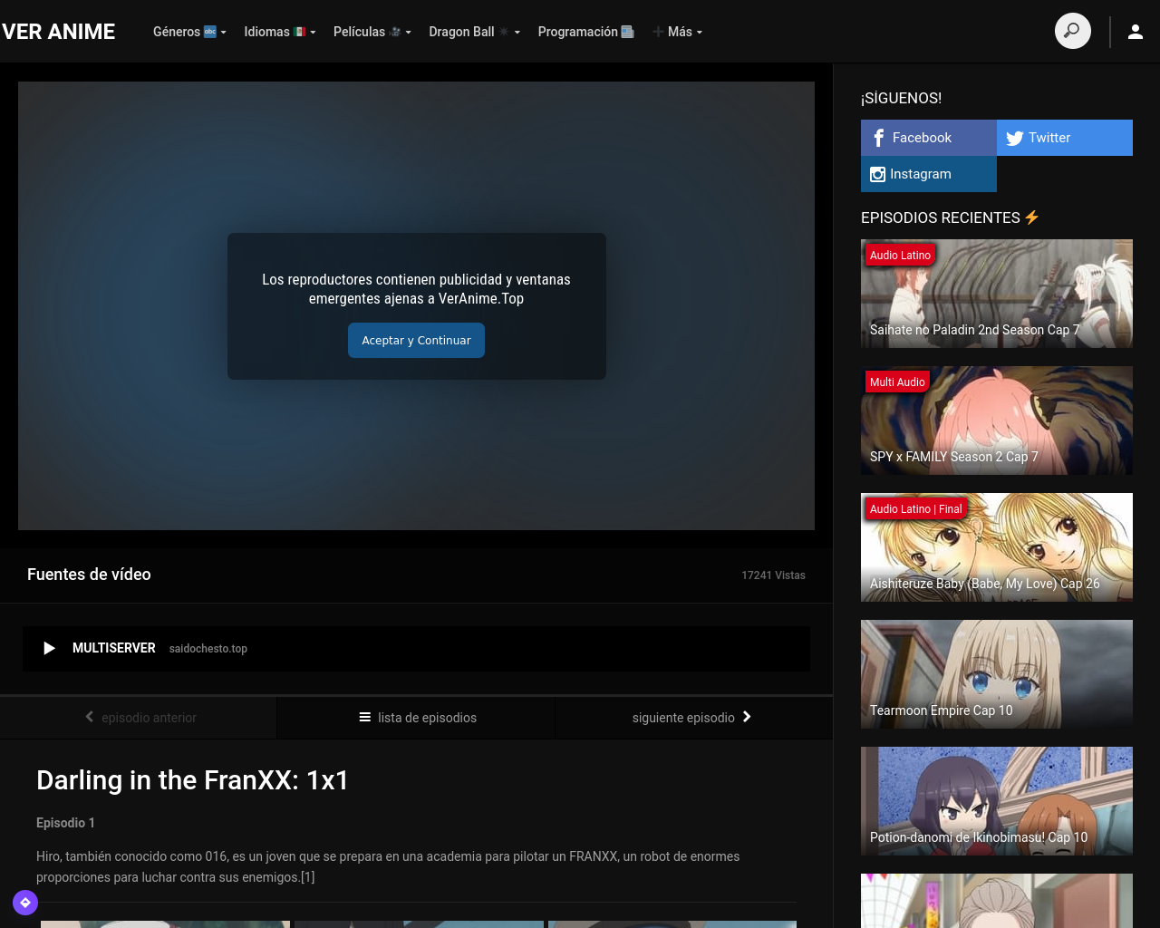Click the purple floating widget icon

tap(25, 903)
